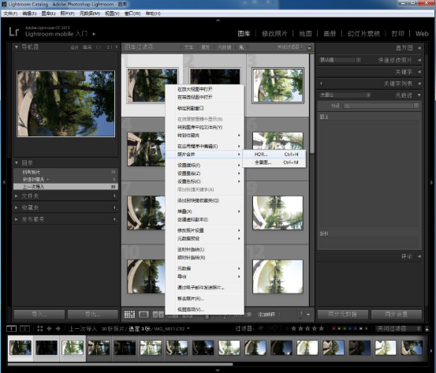Open toolbar content dropdown arrow

(308, 315)
